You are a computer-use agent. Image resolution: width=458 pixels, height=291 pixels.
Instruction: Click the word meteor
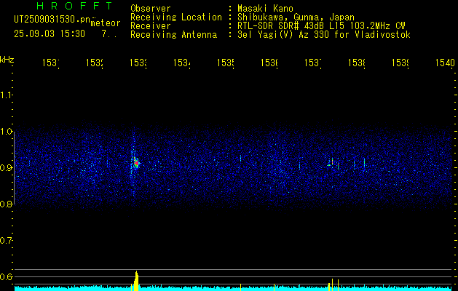coord(106,23)
